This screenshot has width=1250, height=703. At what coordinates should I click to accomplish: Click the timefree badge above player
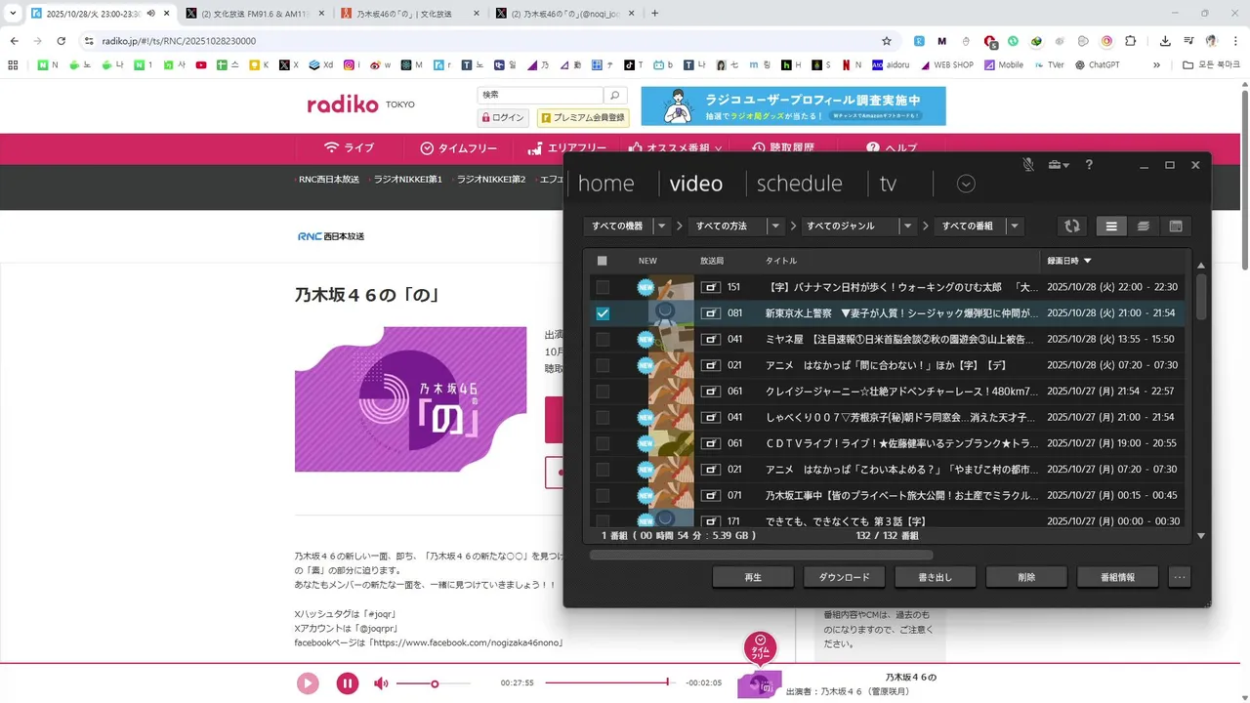click(761, 648)
